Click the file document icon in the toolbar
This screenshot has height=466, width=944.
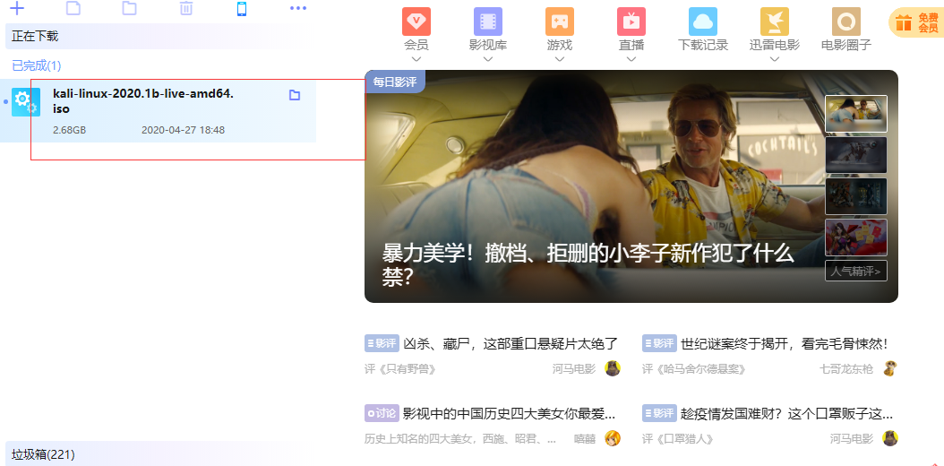pyautogui.click(x=73, y=8)
